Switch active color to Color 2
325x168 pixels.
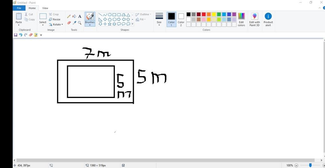[x=181, y=19]
